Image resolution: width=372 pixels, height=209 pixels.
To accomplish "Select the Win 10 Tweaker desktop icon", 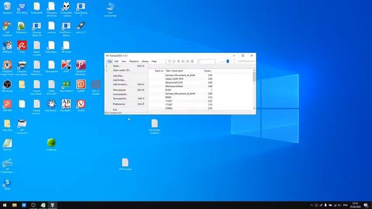I will click(95, 87).
